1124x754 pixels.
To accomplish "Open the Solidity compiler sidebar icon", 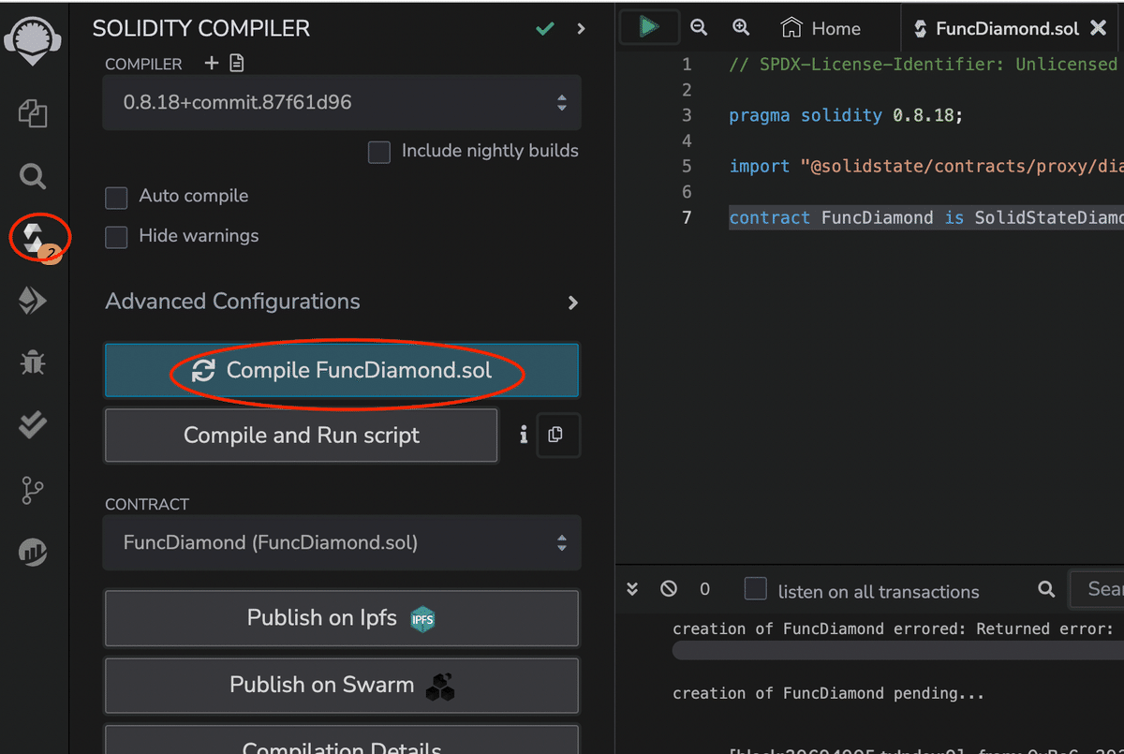I will pyautogui.click(x=35, y=238).
